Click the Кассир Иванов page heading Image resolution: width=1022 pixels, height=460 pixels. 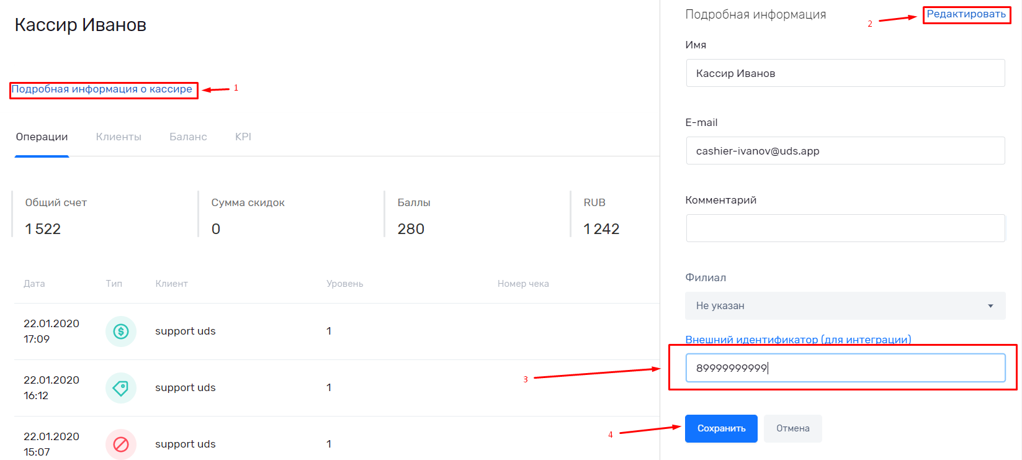[81, 25]
